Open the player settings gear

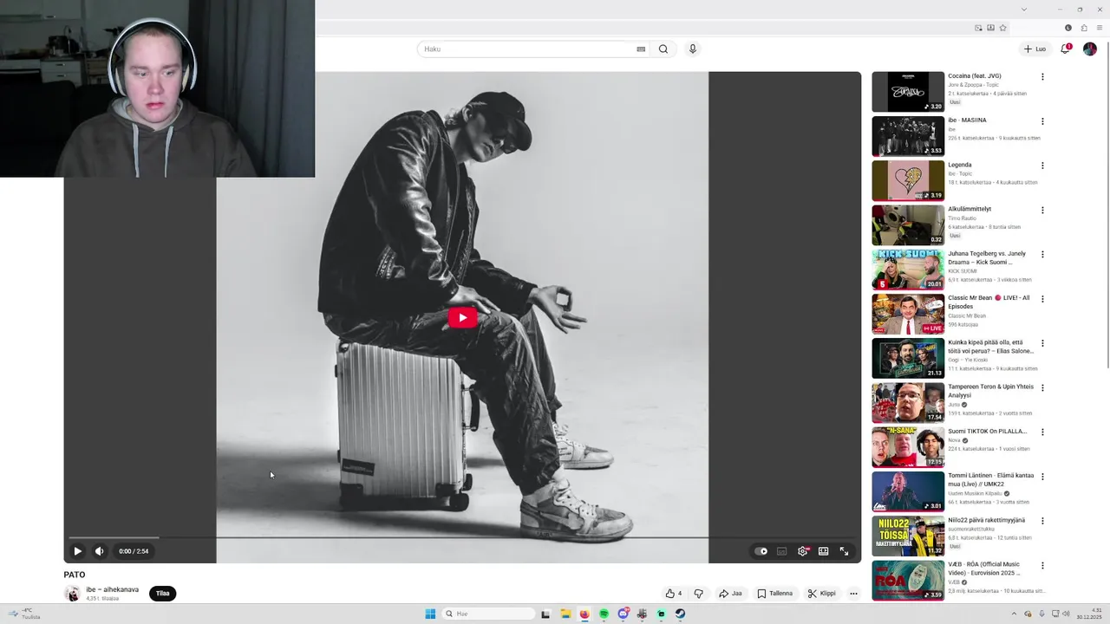803,551
